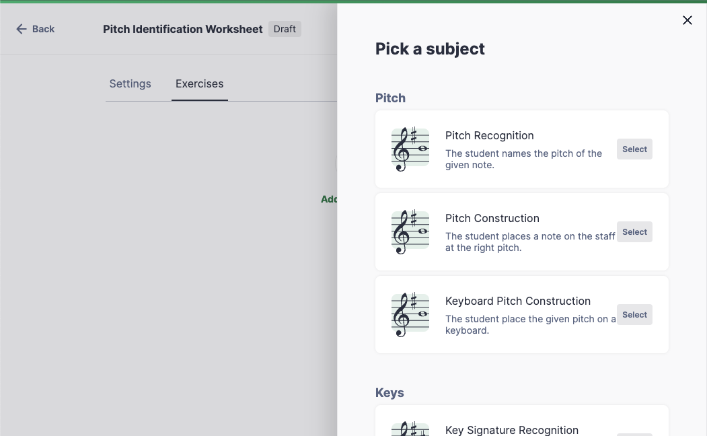707x436 pixels.
Task: Click the Pitch Construction staff icon
Action: tap(410, 232)
